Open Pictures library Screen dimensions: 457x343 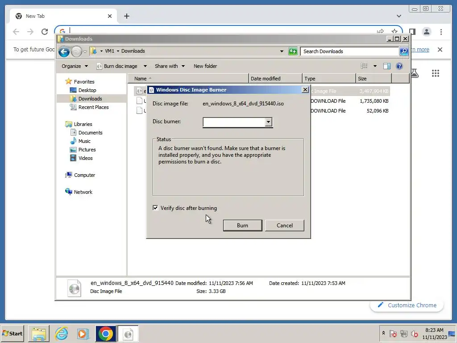pos(87,149)
